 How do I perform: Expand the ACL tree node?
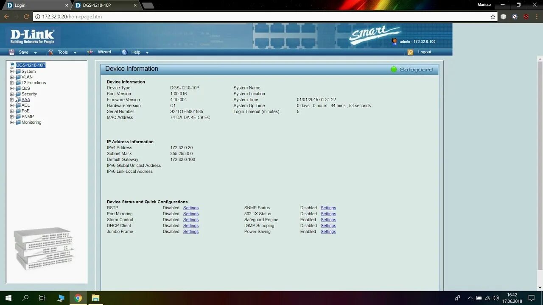point(12,105)
